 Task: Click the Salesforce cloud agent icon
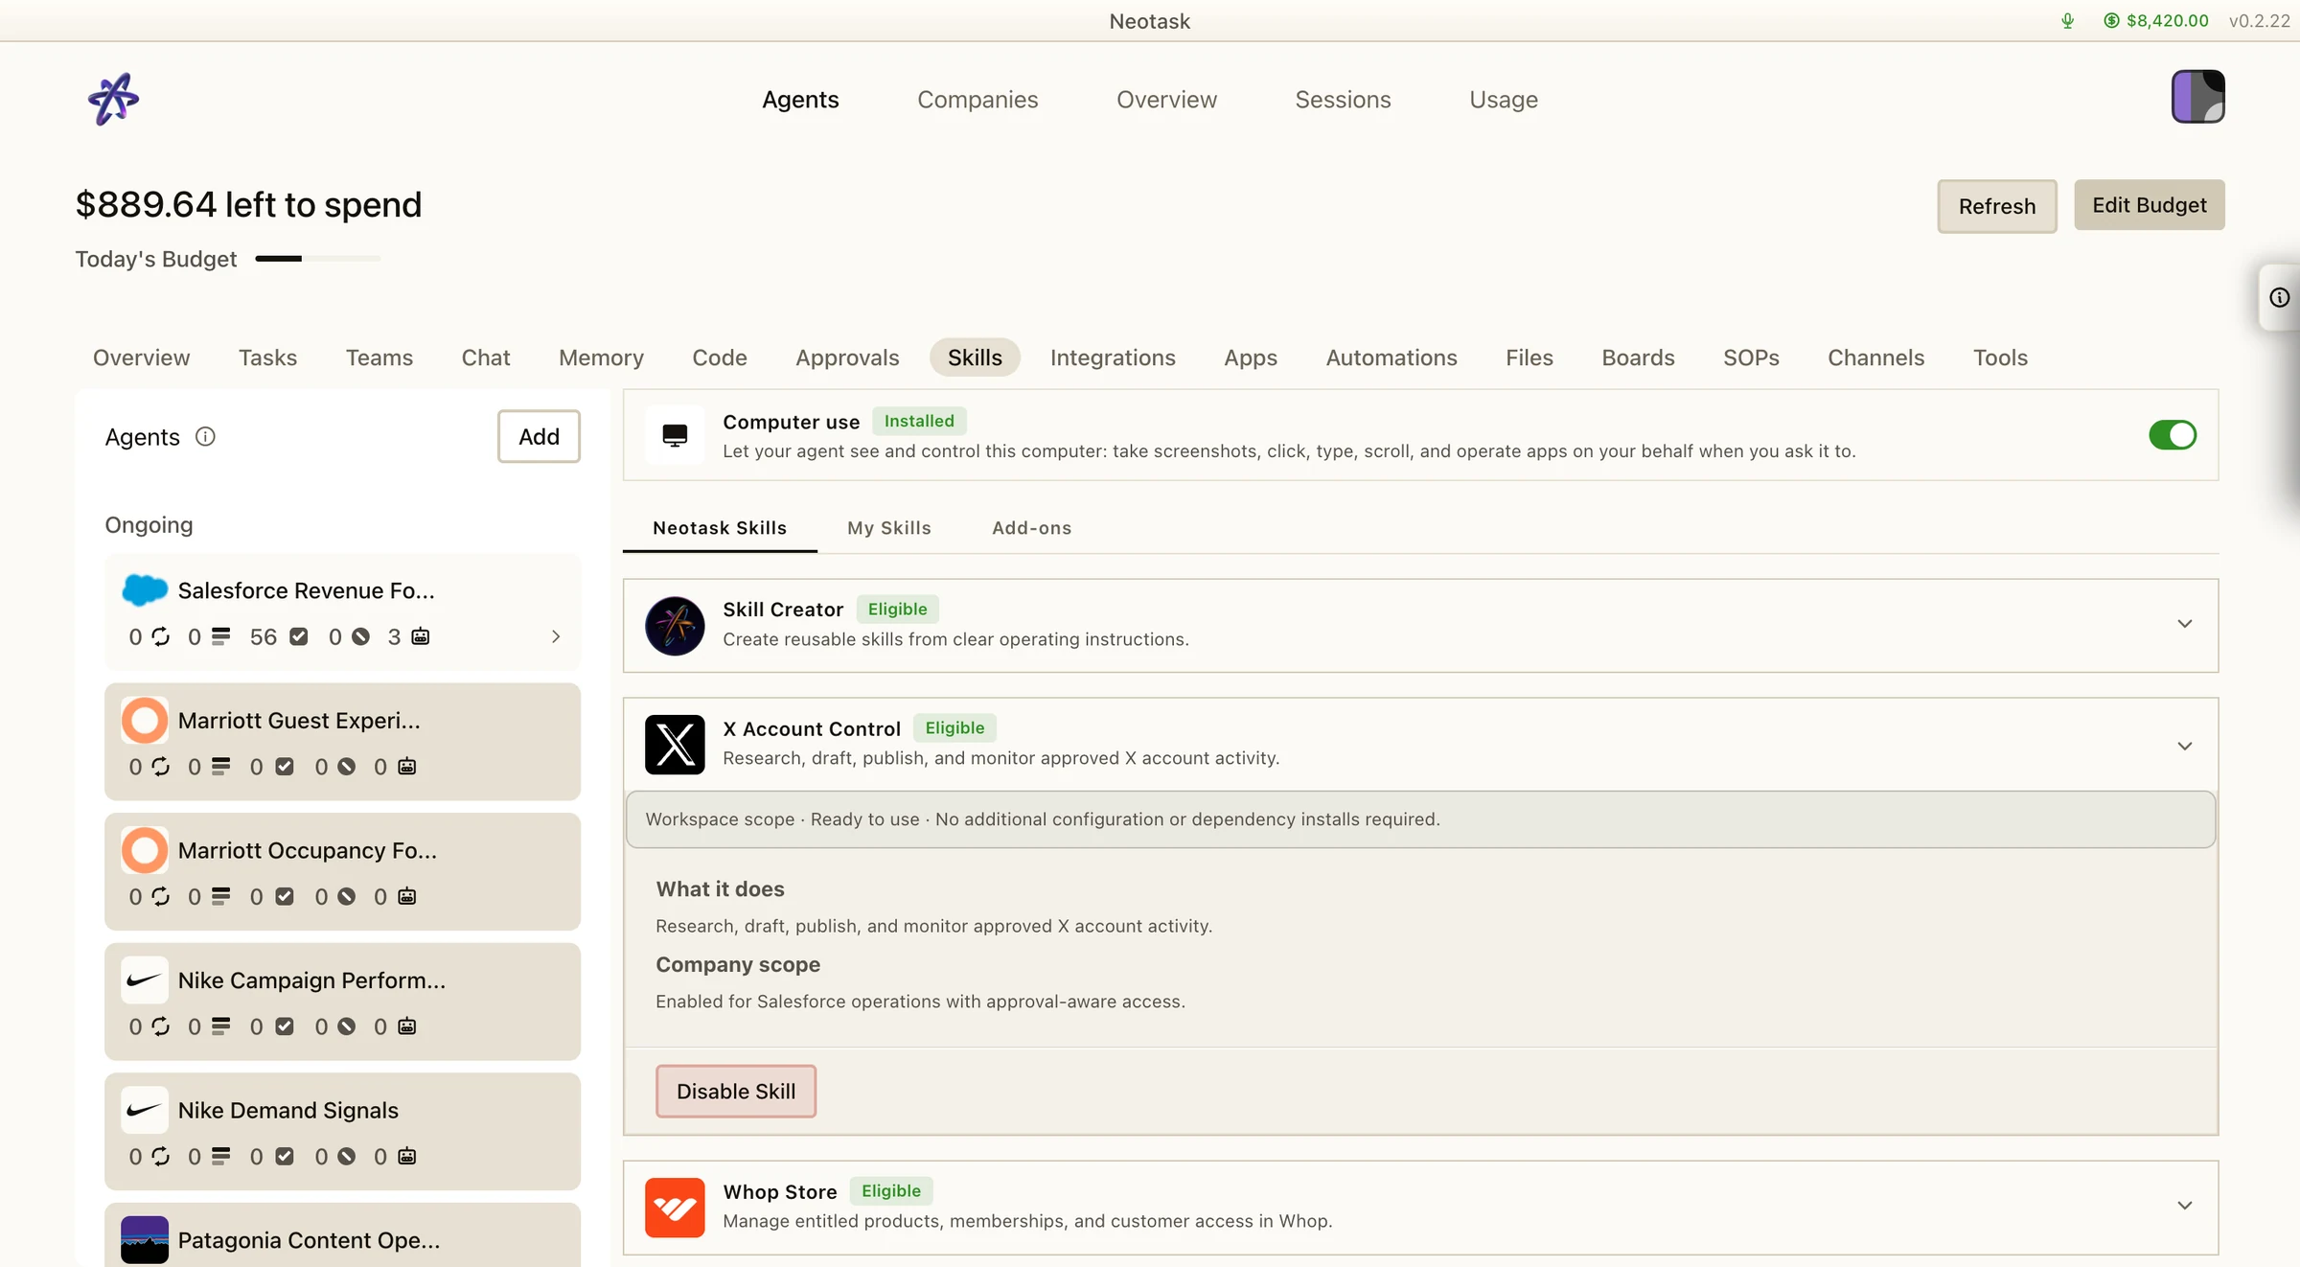coord(145,590)
